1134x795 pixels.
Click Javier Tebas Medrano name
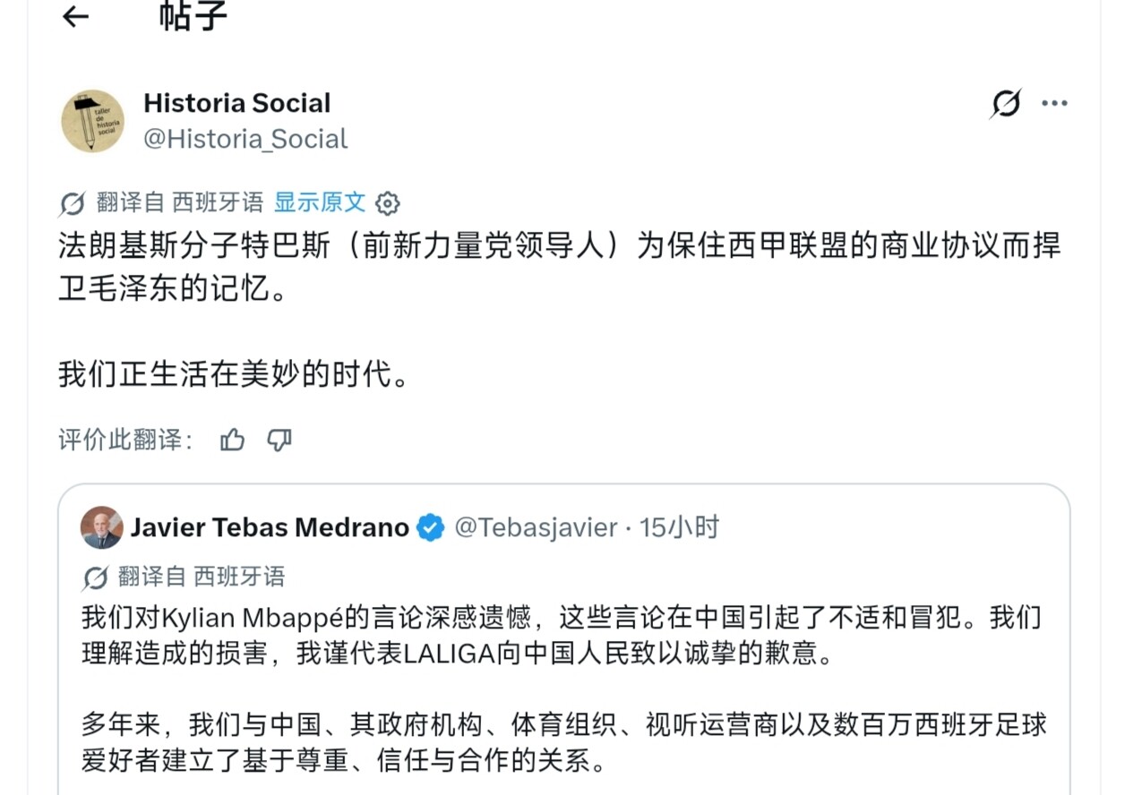[271, 527]
